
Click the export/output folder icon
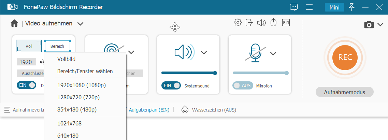(x=249, y=23)
